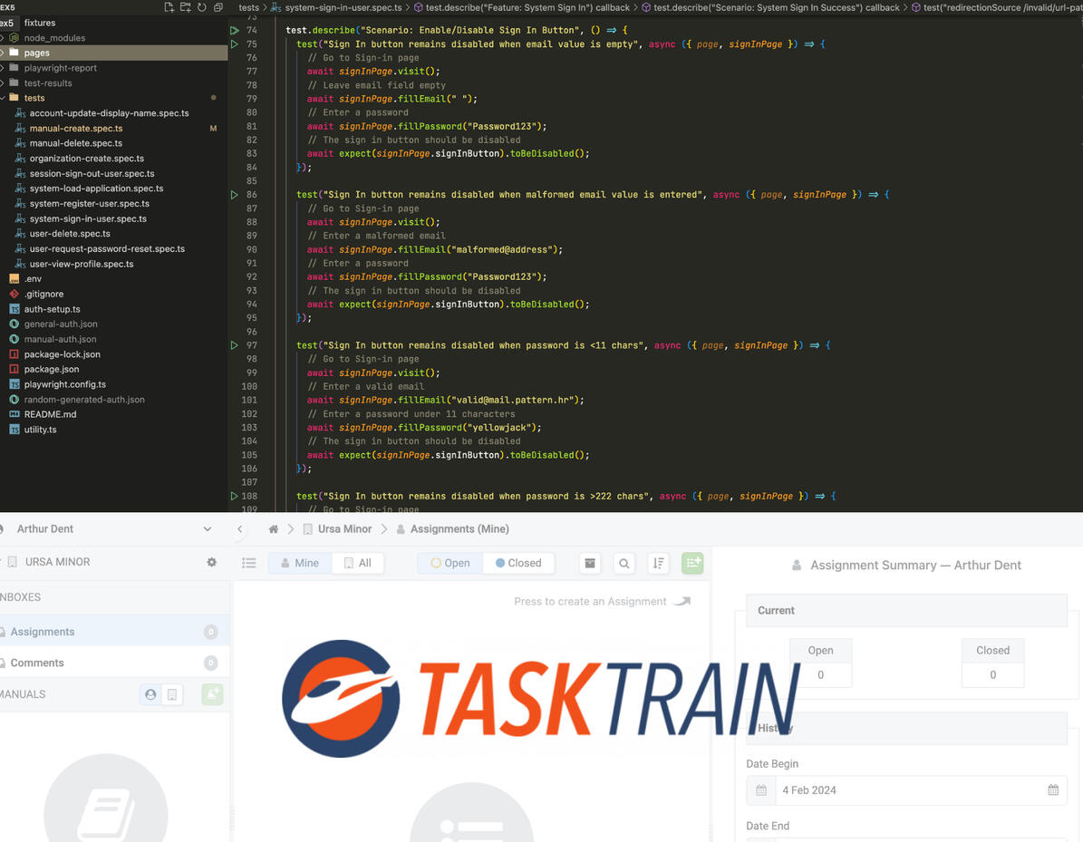Toggle the Open assignments filter
The width and height of the screenshot is (1083, 842).
[x=450, y=564]
